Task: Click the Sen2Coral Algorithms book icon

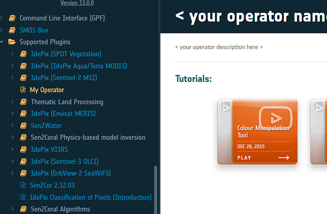Action: coord(23,209)
